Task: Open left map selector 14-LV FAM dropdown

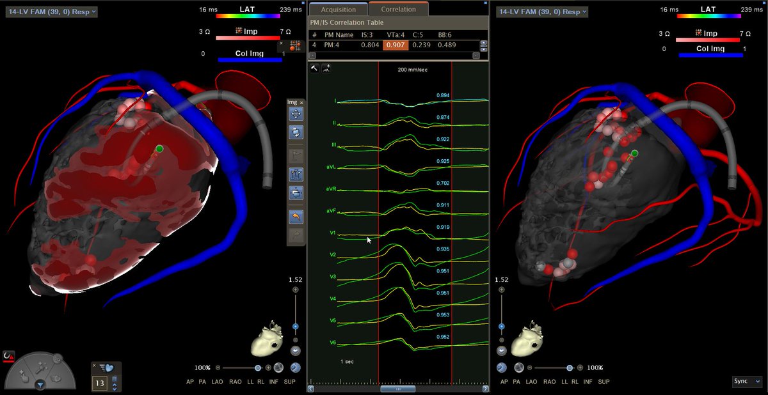Action: [52, 12]
